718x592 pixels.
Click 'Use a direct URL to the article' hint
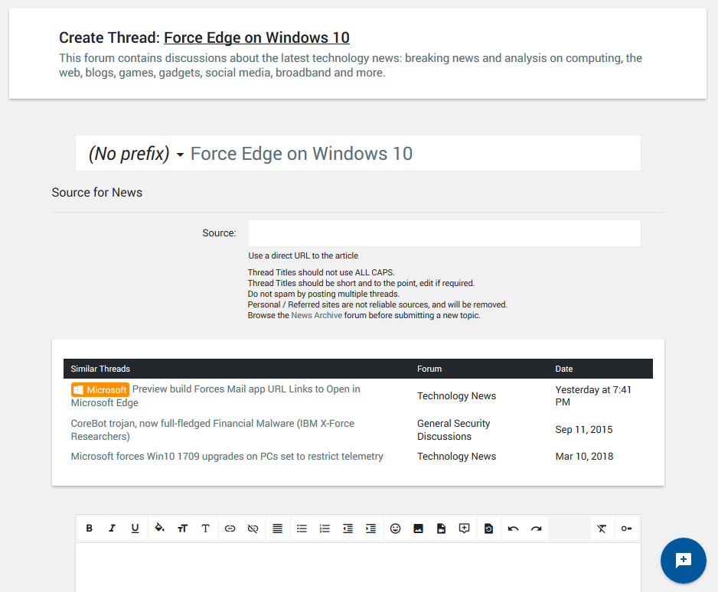pyautogui.click(x=303, y=255)
